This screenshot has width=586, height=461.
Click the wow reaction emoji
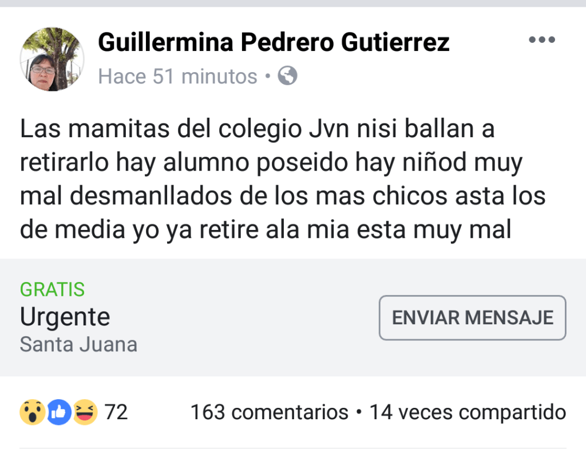(32, 412)
